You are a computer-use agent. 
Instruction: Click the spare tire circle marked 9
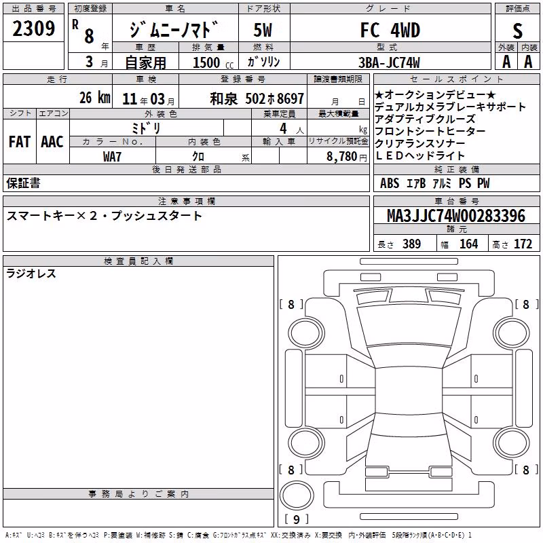(x=297, y=495)
